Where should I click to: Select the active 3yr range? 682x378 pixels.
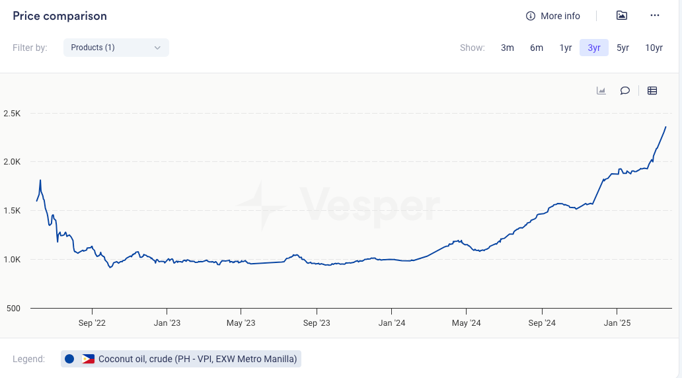[x=594, y=48]
